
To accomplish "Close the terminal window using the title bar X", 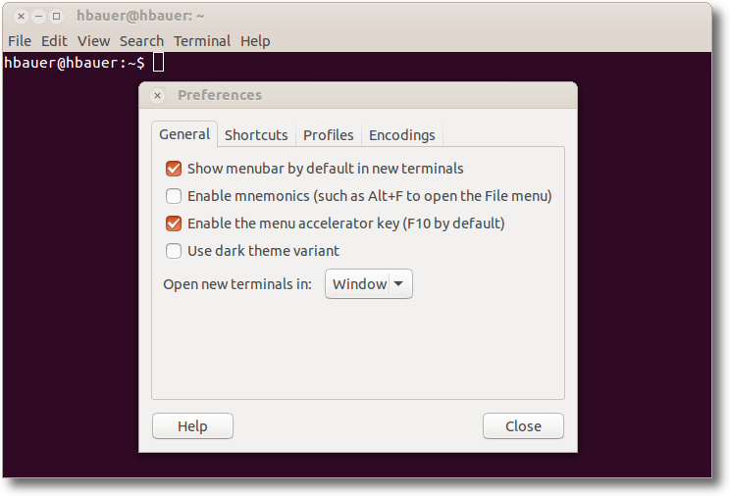I will [x=21, y=17].
